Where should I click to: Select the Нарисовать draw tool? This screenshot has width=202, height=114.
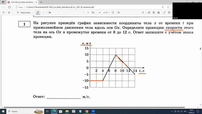[x=24, y=13]
